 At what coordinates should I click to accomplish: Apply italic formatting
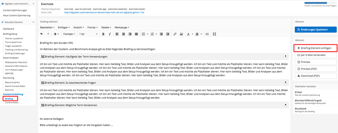click(x=110, y=34)
